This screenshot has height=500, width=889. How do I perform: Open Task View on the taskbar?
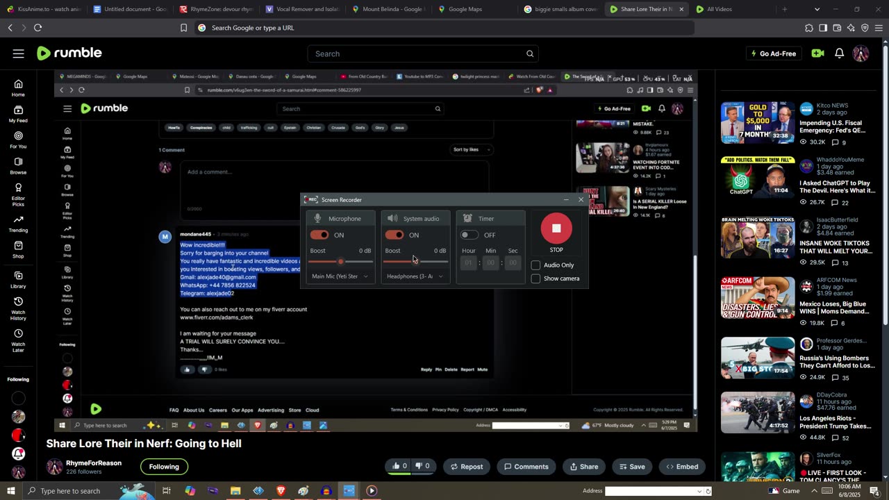(167, 491)
